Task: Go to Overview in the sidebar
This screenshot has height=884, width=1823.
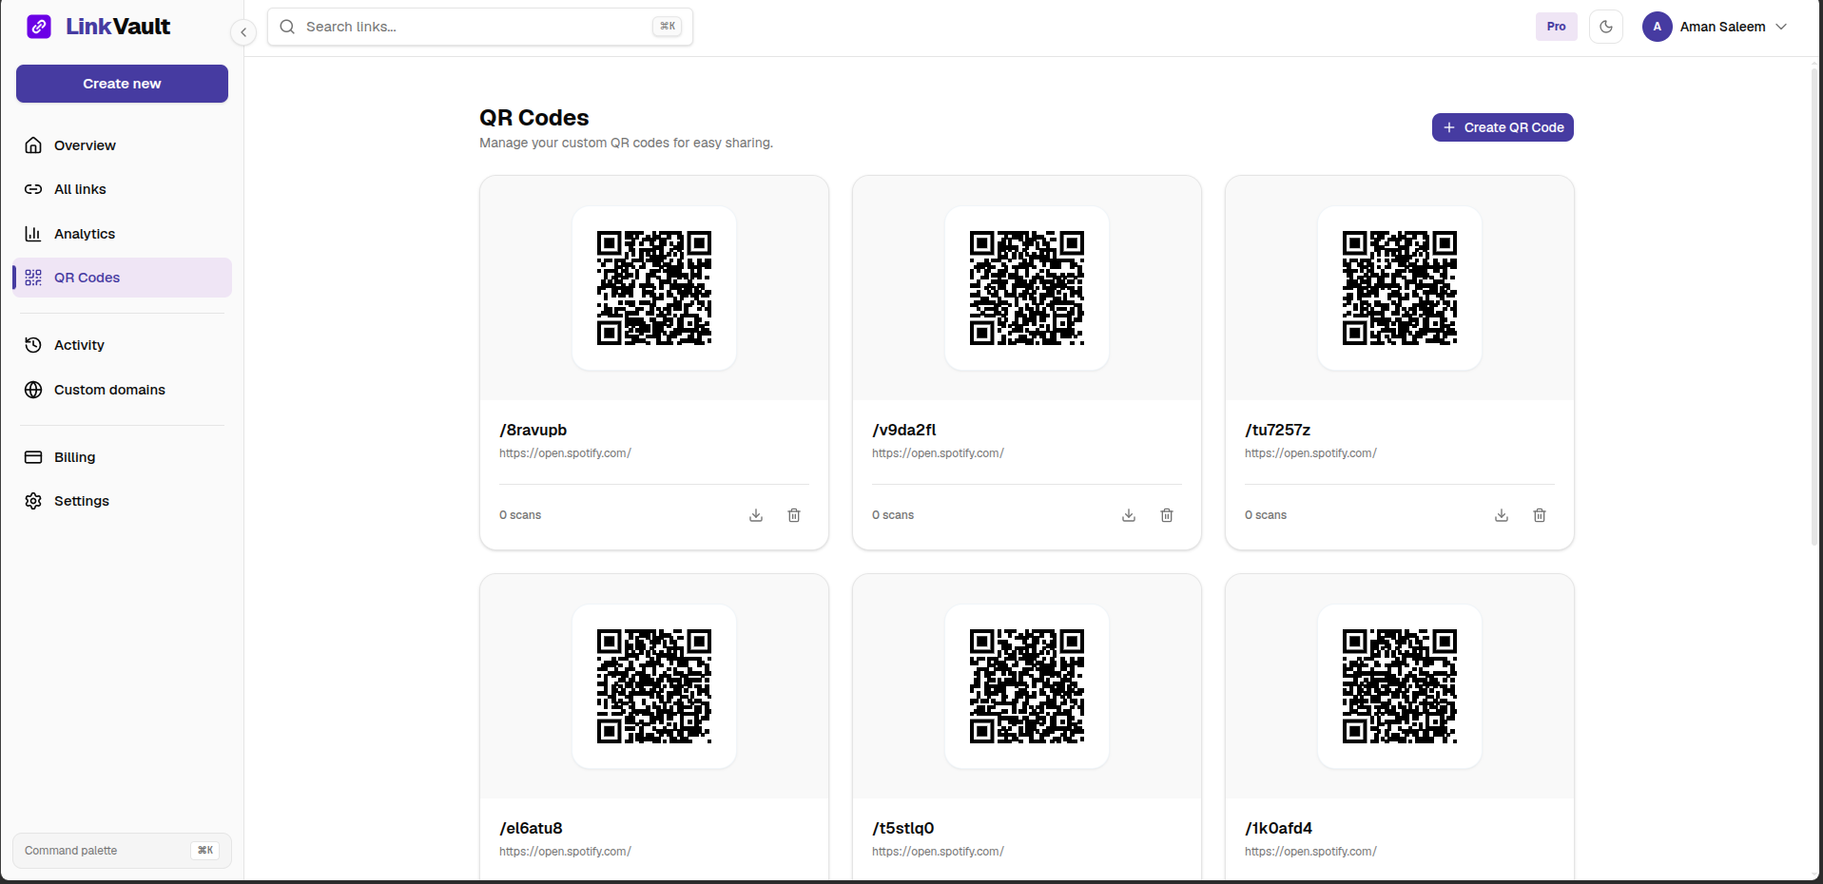Action: [x=122, y=145]
